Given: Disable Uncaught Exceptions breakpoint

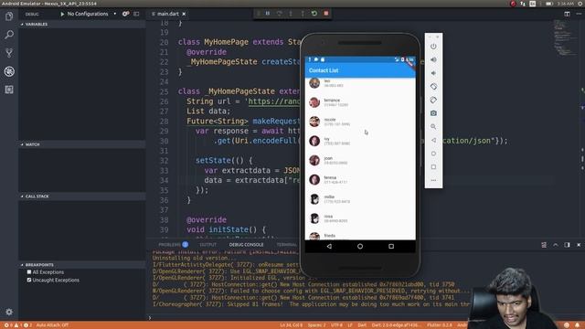Looking at the screenshot, I should tap(29, 280).
